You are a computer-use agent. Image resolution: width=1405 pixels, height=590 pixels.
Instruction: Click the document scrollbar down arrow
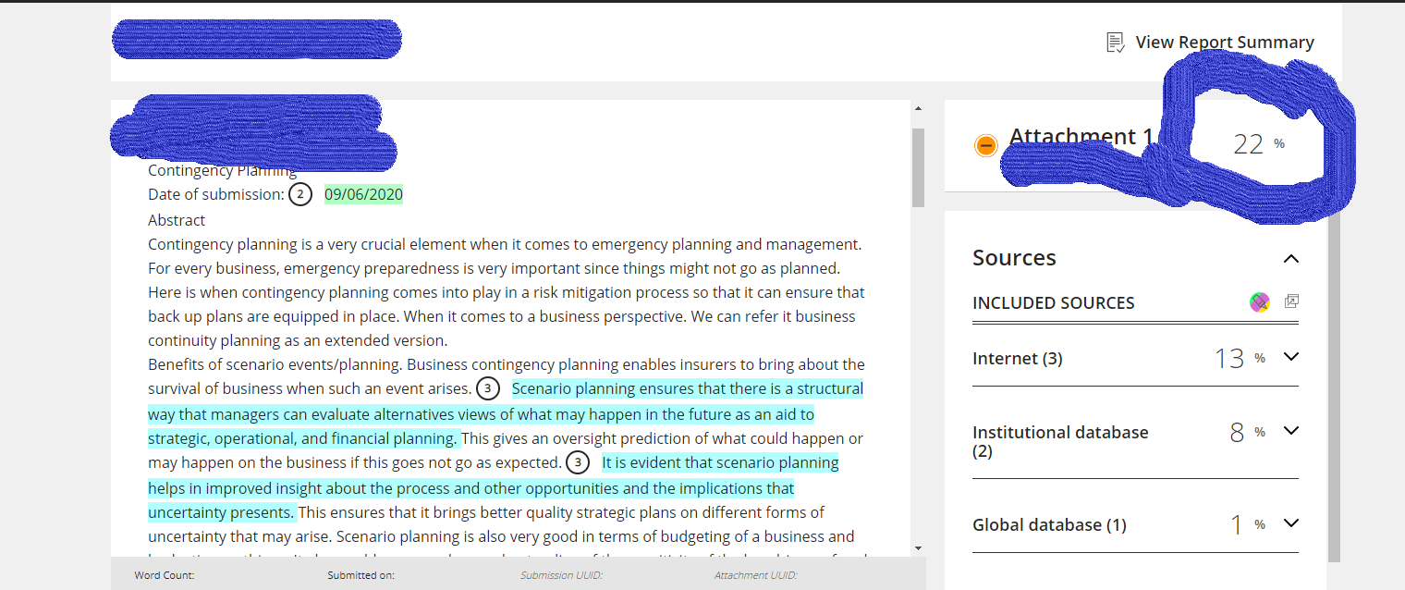(918, 548)
